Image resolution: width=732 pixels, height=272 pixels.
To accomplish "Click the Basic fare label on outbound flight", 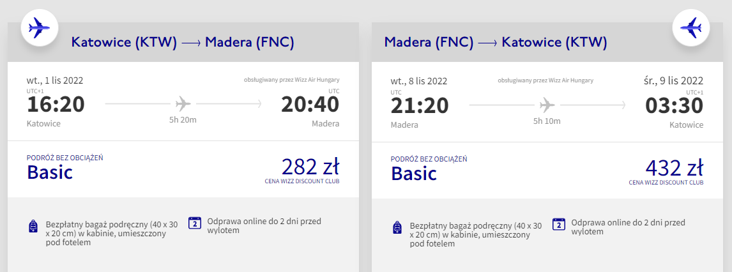I will (x=50, y=172).
